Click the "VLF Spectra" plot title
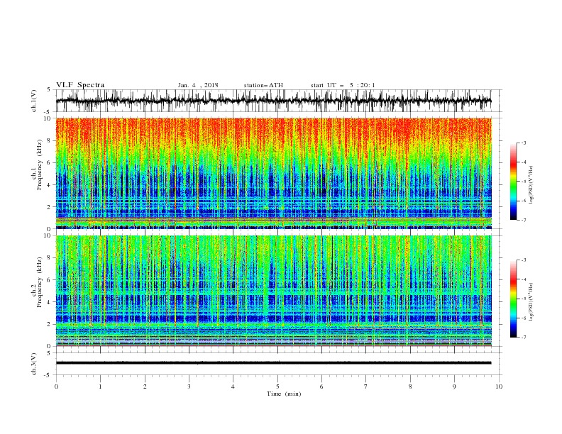Screen dimensions: 562x434 point(80,85)
